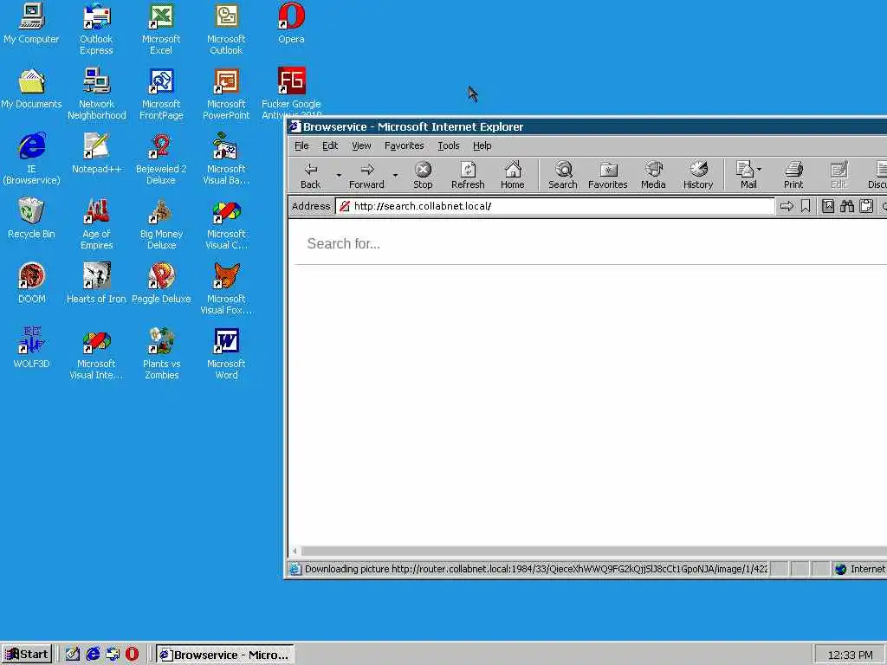Go to the Home page
Viewport: 887px width, 665px height.
click(513, 175)
